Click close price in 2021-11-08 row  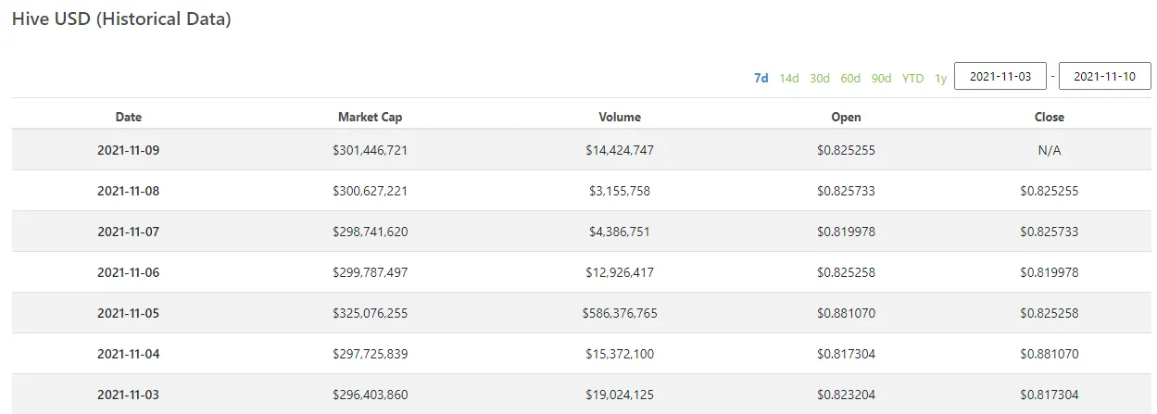[x=1050, y=191]
